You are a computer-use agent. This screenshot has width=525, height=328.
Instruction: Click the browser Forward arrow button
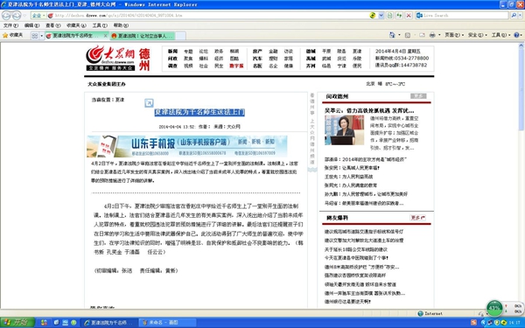(17, 16)
